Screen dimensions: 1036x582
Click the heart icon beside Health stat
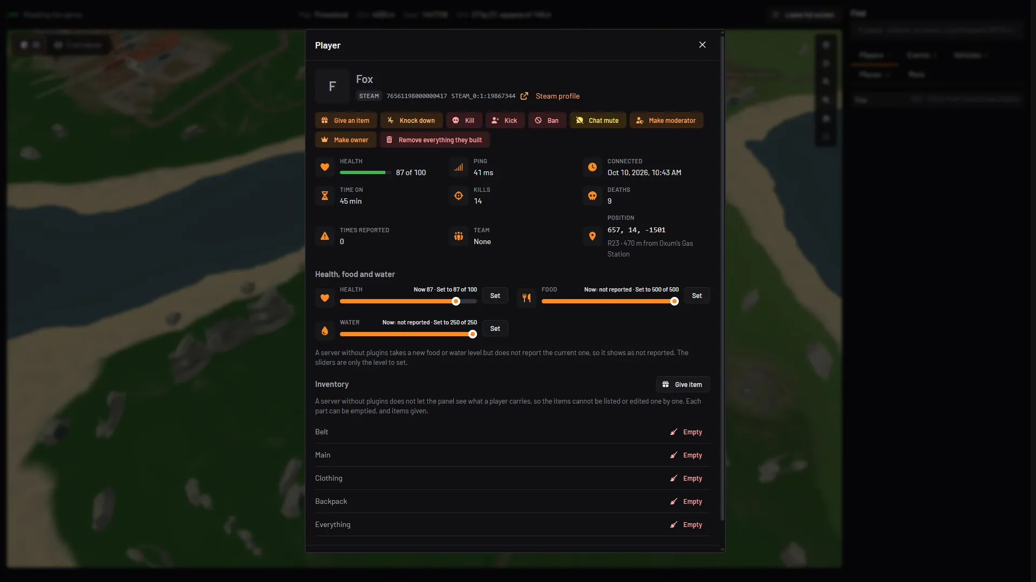(325, 167)
